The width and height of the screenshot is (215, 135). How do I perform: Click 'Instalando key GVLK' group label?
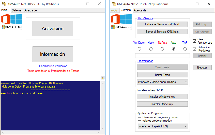pyautogui.click(x=150, y=90)
